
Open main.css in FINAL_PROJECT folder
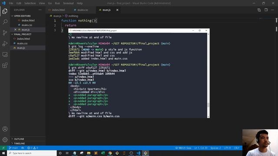[28, 43]
